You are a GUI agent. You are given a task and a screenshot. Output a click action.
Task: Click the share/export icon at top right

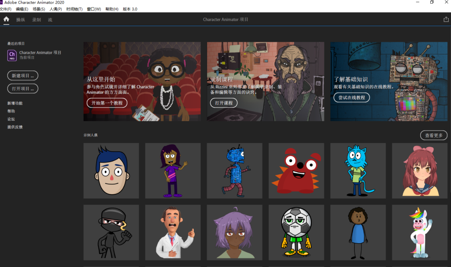click(446, 19)
